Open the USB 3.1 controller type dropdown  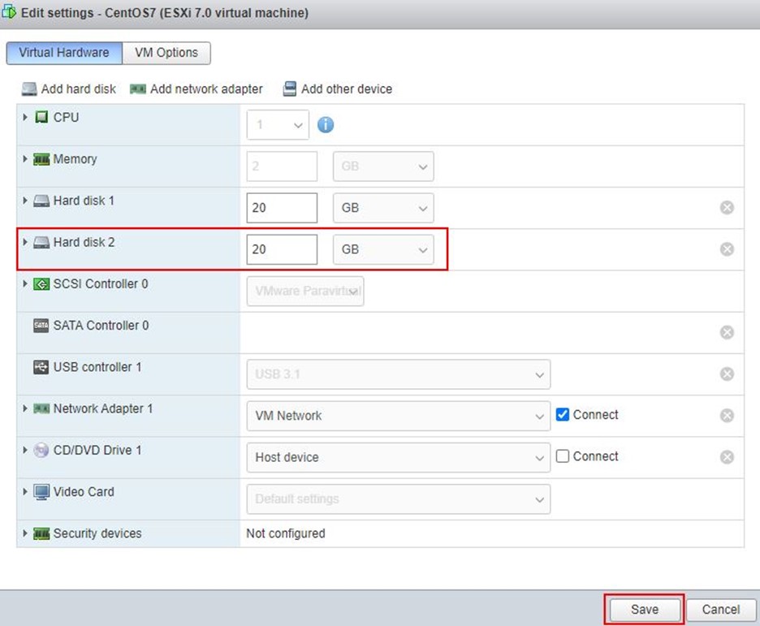tap(399, 374)
